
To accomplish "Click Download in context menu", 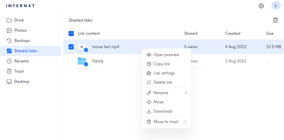I will tap(163, 111).
